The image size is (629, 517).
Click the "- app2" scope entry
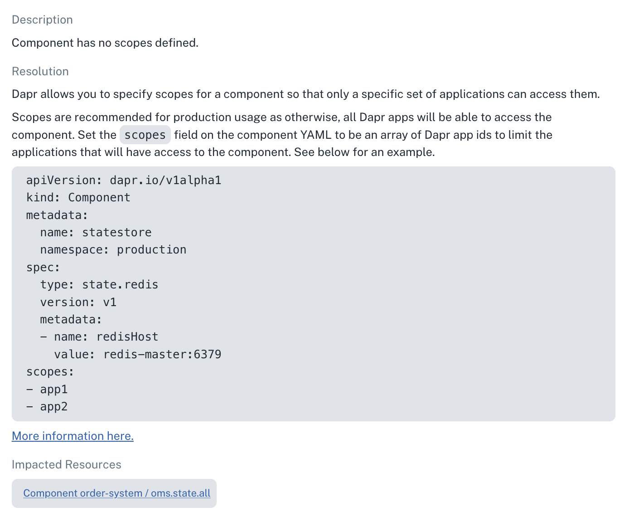point(47,407)
